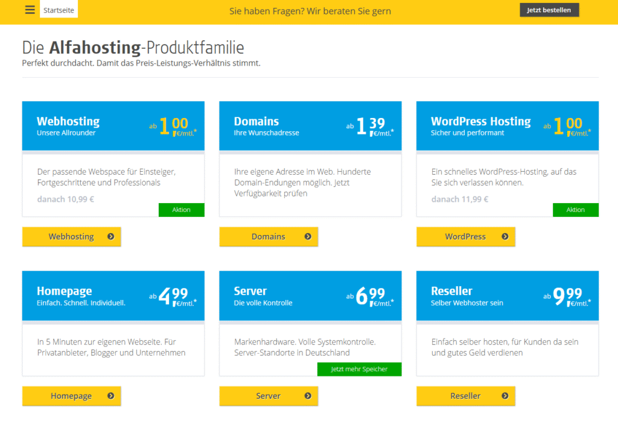
Task: Click the Webhosting card header title
Action: click(x=68, y=121)
